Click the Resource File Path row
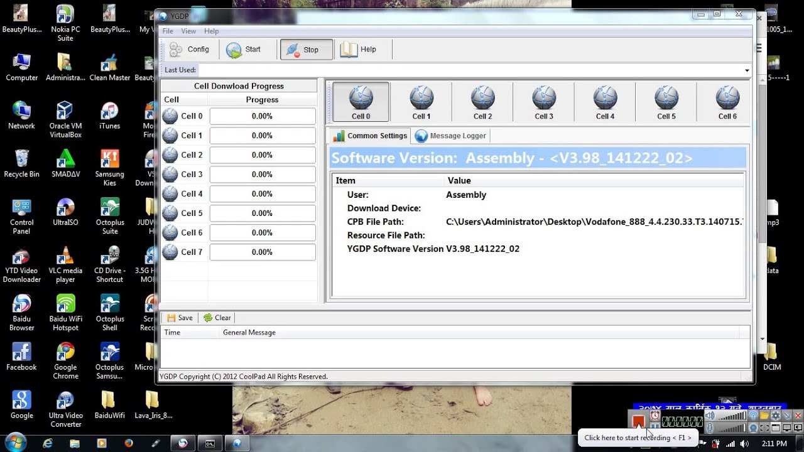 click(x=538, y=235)
